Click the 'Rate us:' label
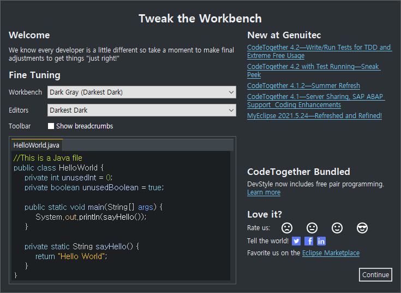This screenshot has height=293, width=401. coord(259,227)
